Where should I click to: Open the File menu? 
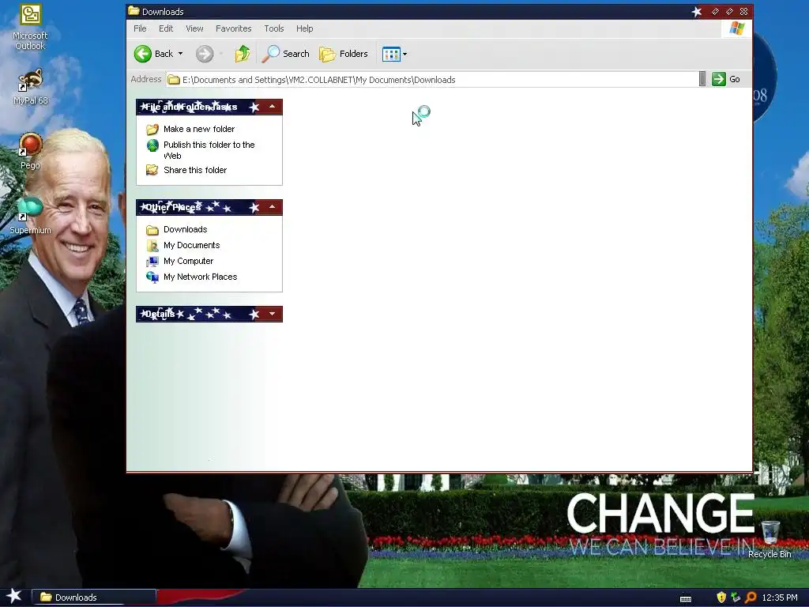(140, 28)
